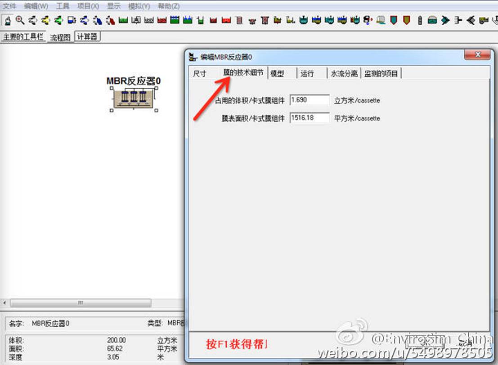Click the 膜表面积 field showing 1516.18
498x365 pixels.
(310, 118)
